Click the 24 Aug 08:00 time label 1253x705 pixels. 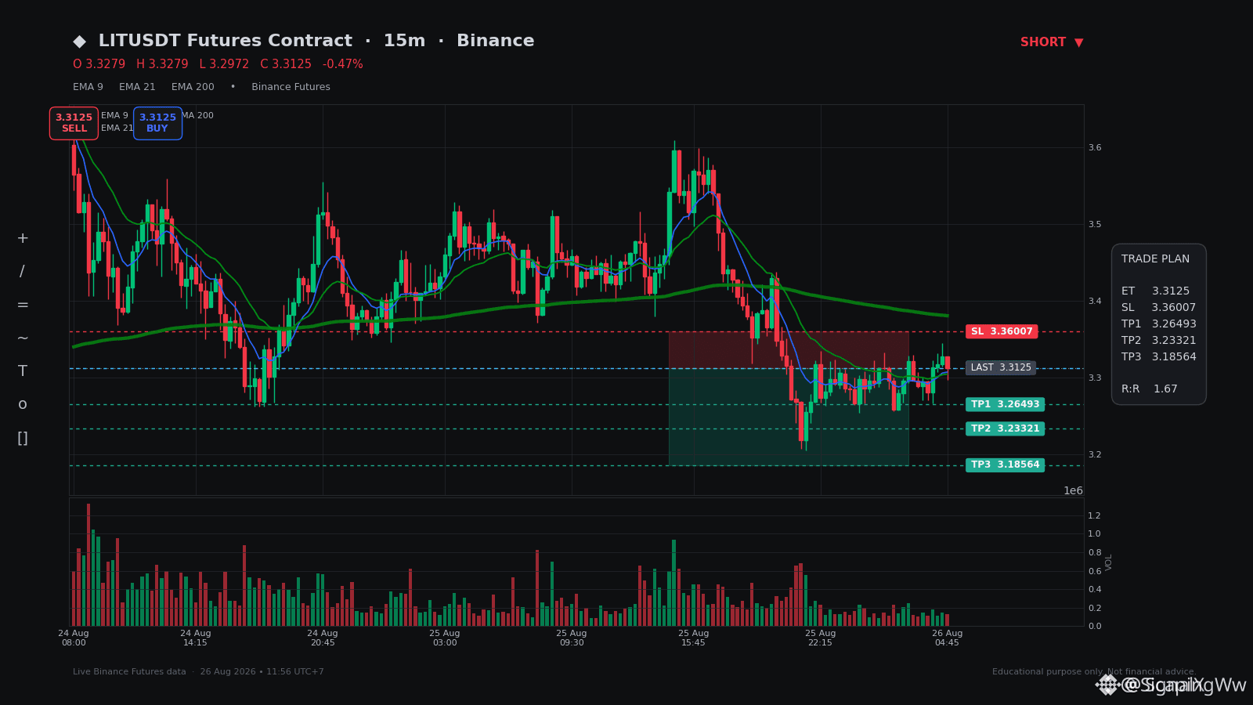click(74, 638)
